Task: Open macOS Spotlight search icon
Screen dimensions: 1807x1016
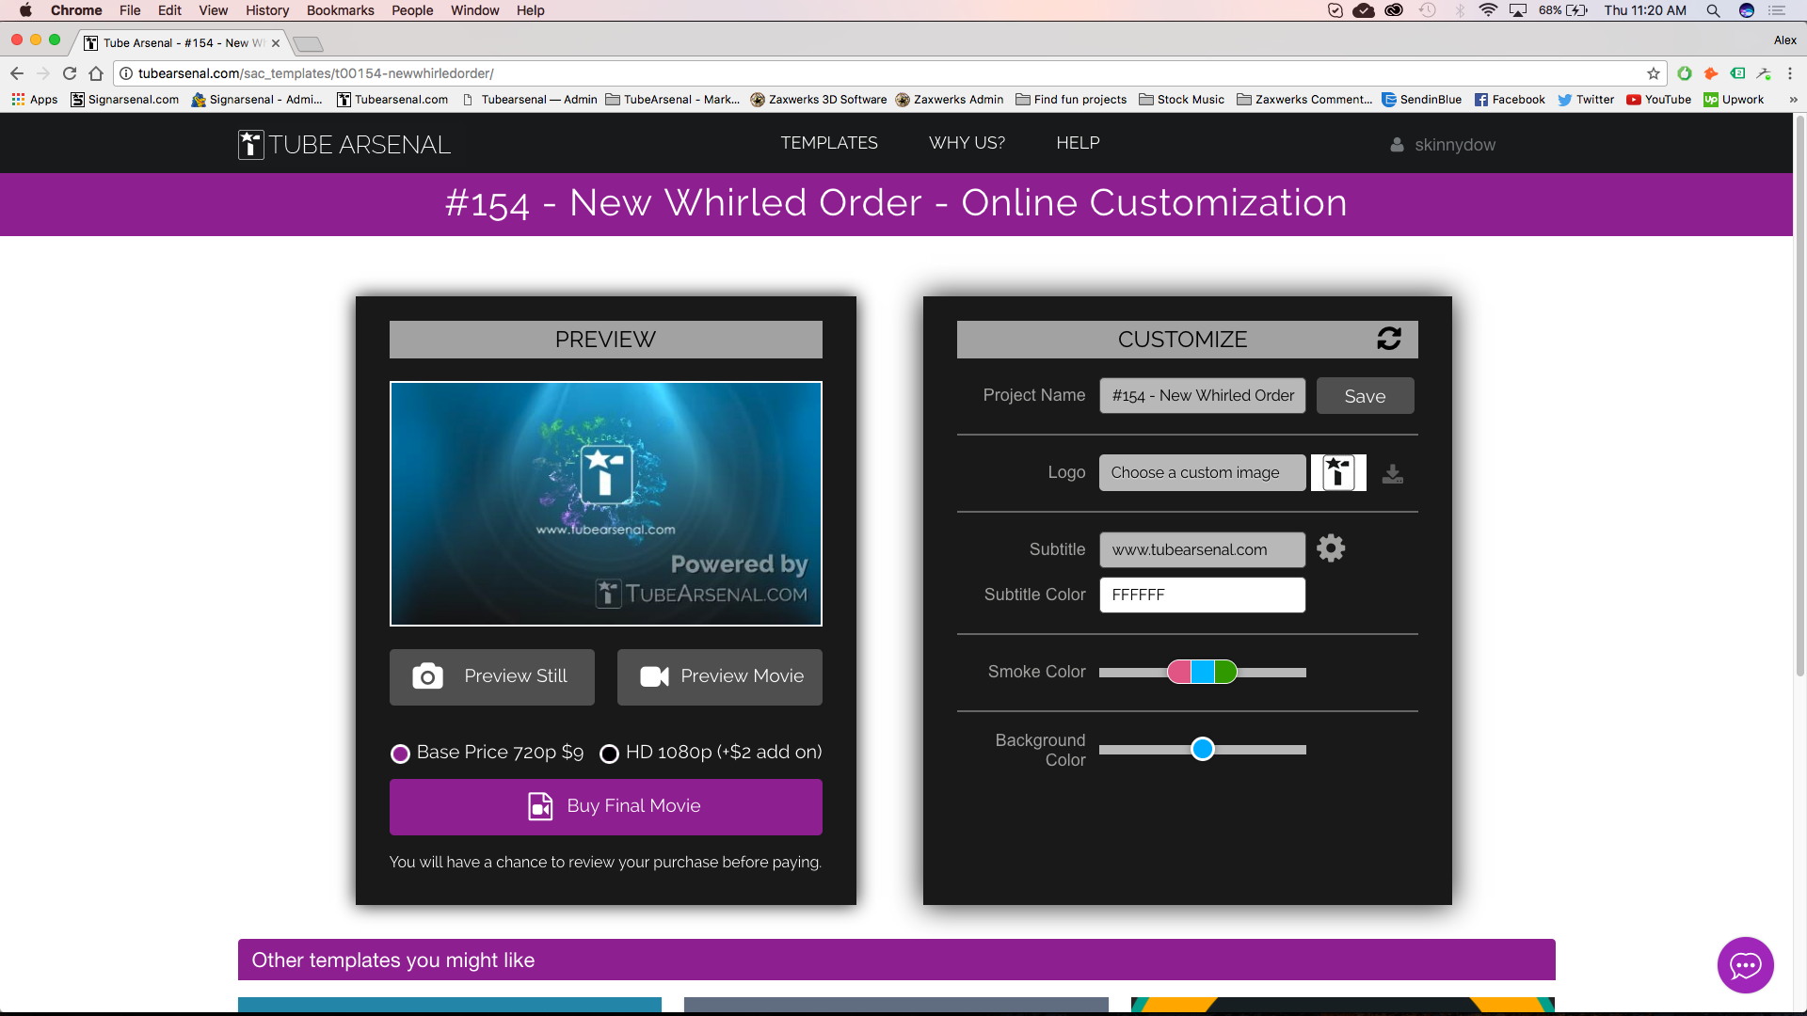Action: 1713,10
